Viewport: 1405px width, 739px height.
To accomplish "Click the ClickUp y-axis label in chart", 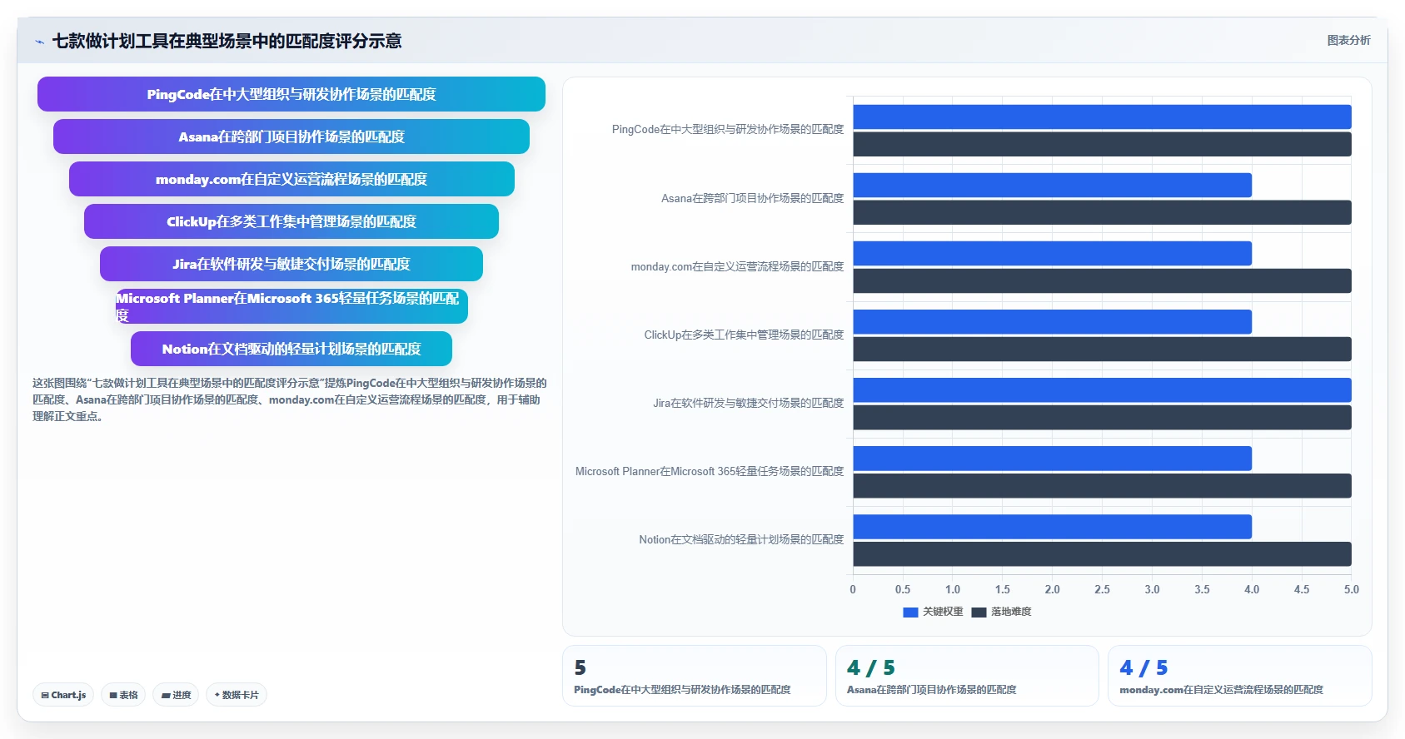I will [x=744, y=335].
